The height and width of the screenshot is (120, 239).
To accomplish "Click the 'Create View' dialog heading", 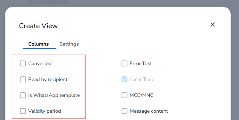I will click(39, 26).
